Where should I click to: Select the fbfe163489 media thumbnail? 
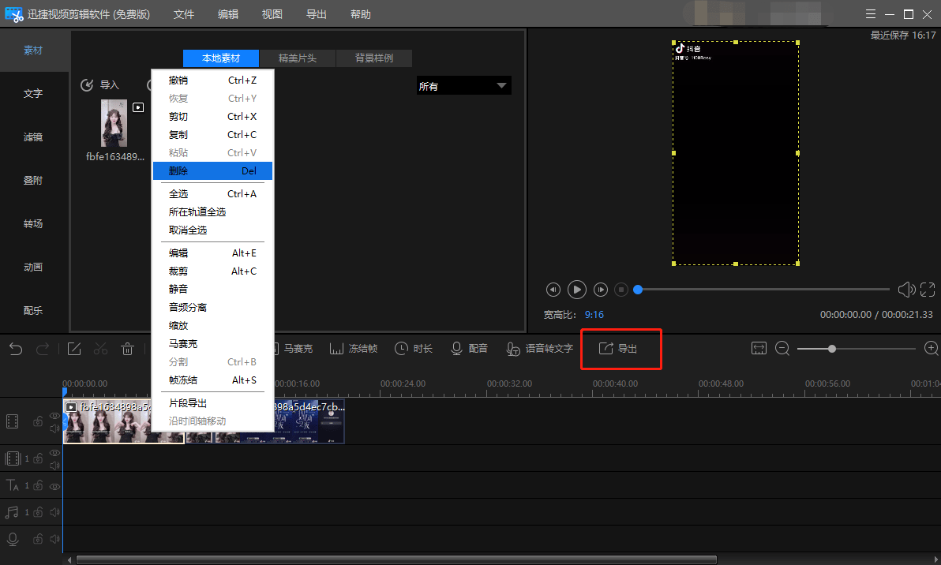click(114, 123)
